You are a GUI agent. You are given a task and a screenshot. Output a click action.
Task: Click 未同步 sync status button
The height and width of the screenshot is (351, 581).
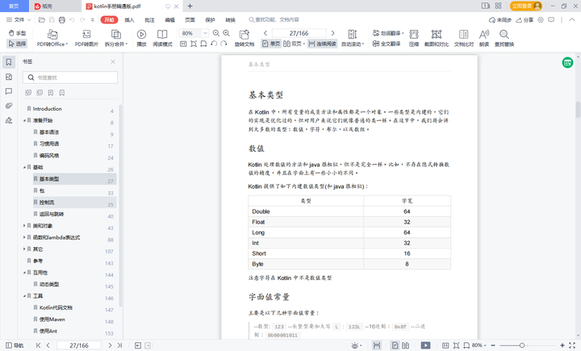point(500,20)
